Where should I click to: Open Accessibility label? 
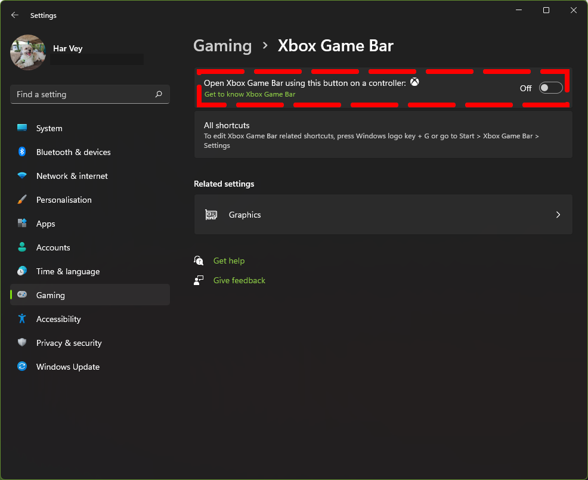point(58,319)
